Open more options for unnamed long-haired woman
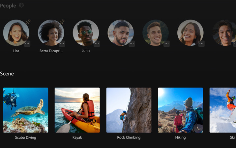 [201, 44]
